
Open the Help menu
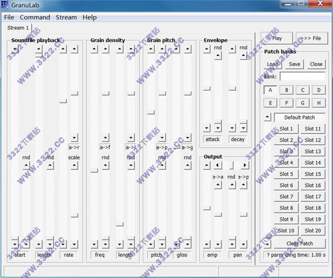click(x=90, y=17)
